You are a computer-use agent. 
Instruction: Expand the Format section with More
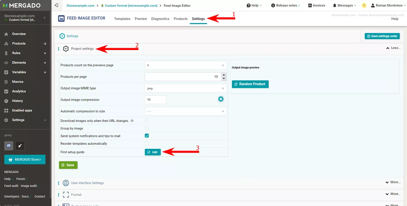coord(393,194)
